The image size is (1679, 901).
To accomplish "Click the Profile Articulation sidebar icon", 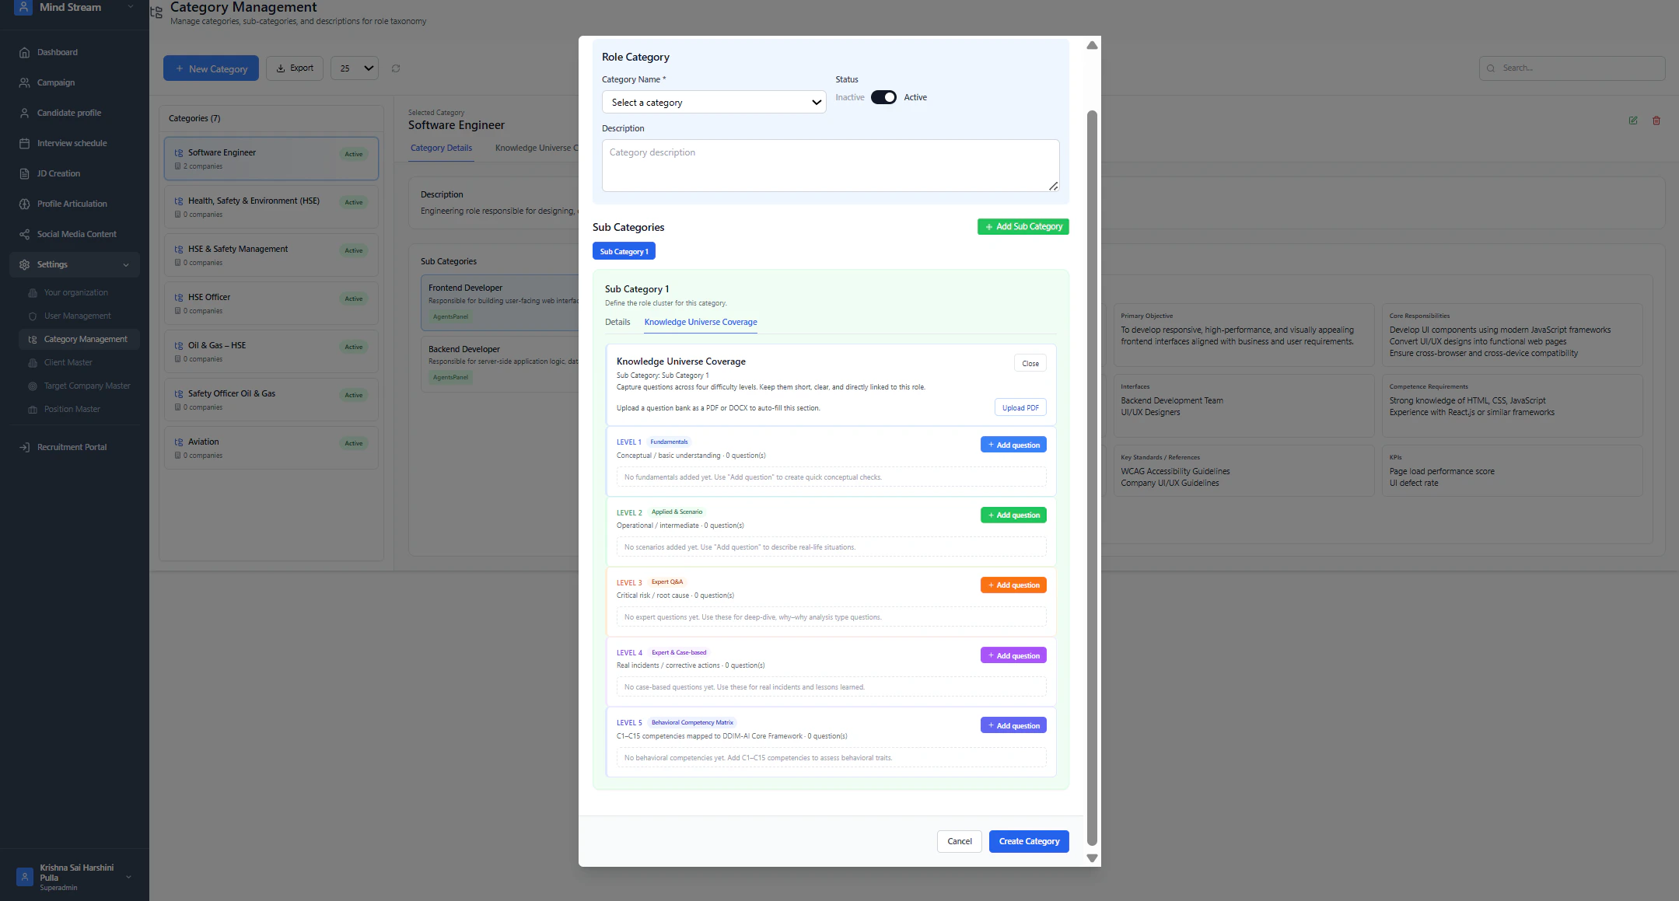I will pos(24,204).
